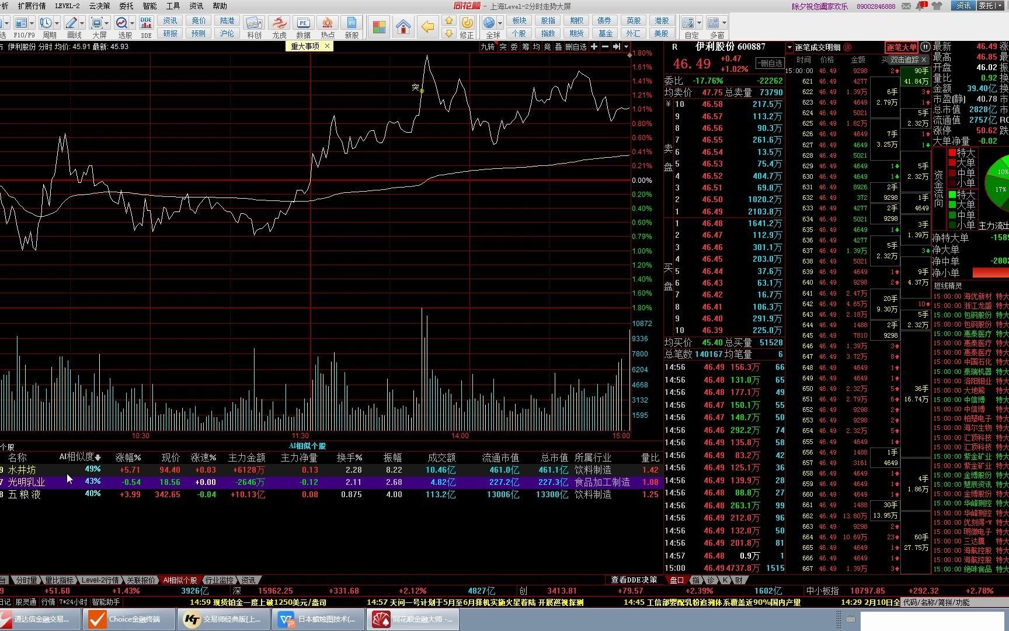Open the 龙虎 dragon-tiger list icon

point(279,23)
